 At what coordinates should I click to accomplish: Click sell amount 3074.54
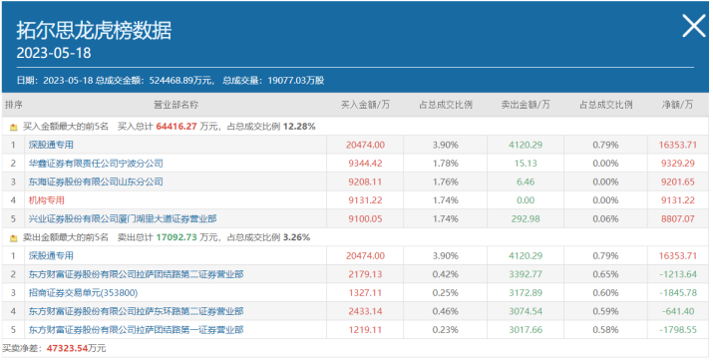click(x=526, y=311)
